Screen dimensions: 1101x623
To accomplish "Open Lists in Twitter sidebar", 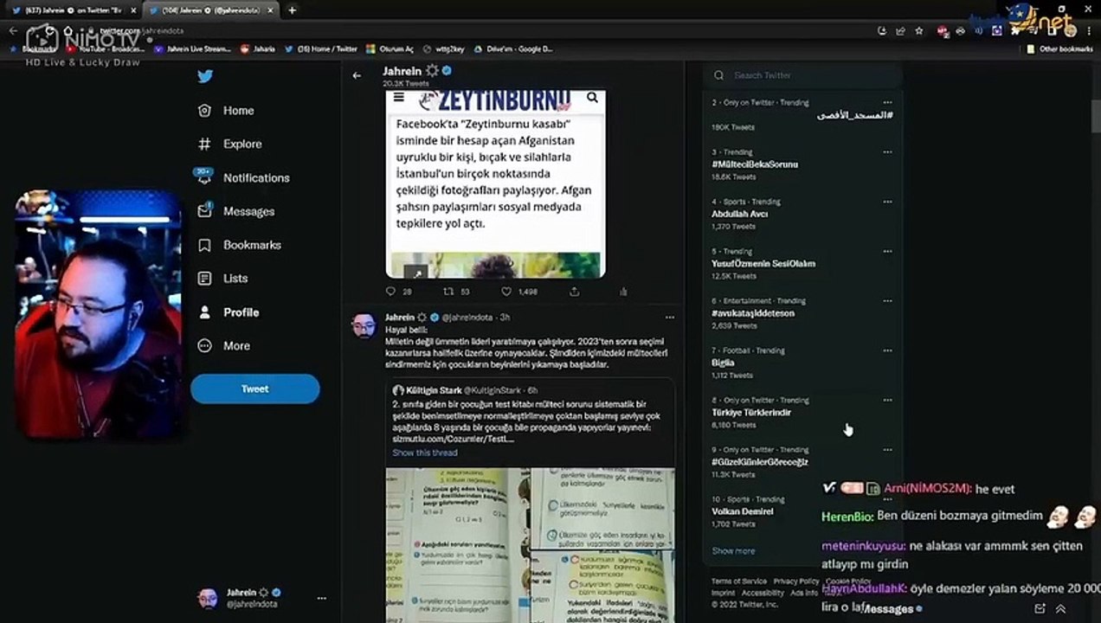I will coord(222,279).
